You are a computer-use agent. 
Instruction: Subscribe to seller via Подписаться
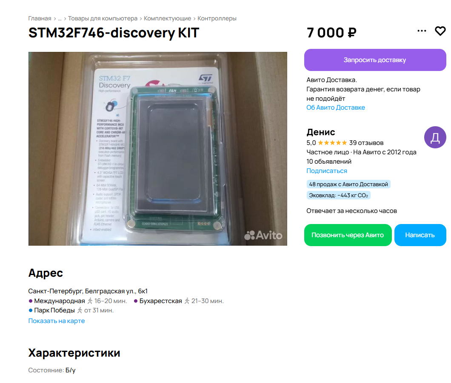click(327, 171)
